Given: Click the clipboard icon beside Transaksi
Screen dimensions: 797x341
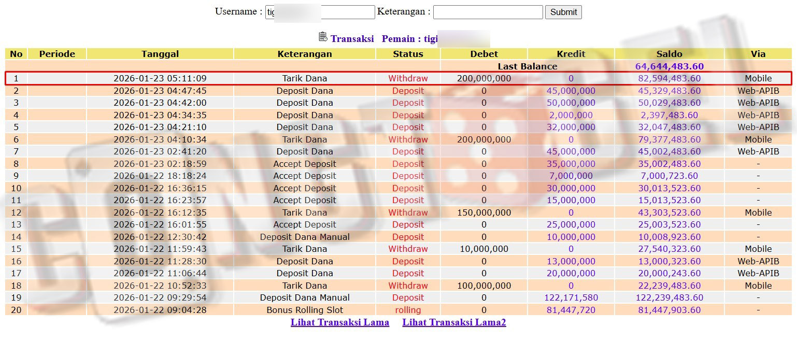Looking at the screenshot, I should pyautogui.click(x=323, y=37).
